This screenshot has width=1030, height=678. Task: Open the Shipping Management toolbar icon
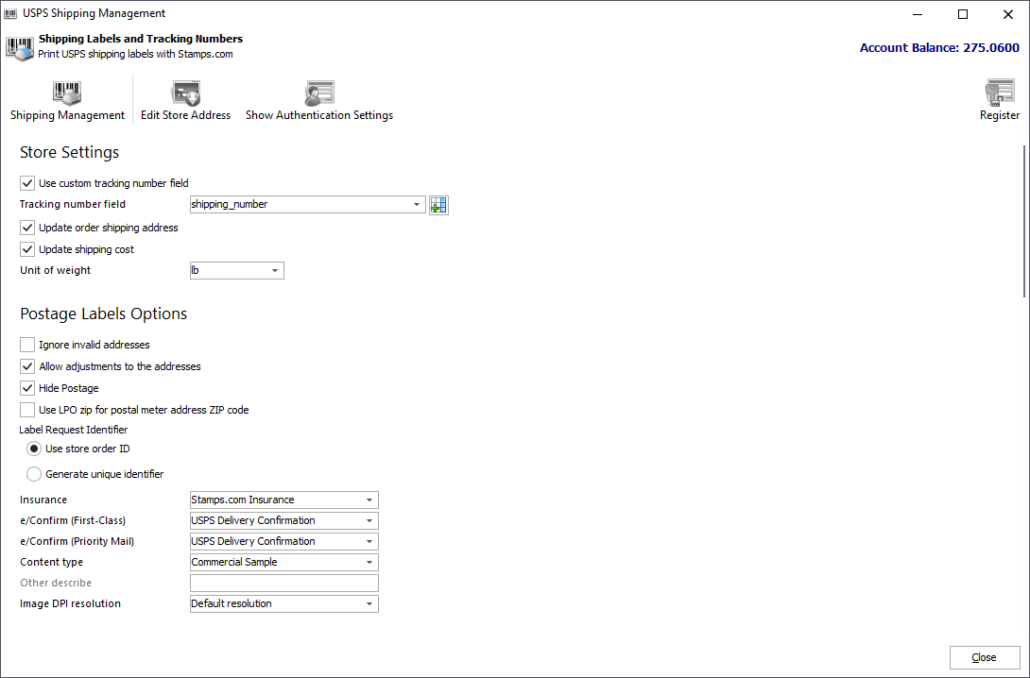(66, 99)
